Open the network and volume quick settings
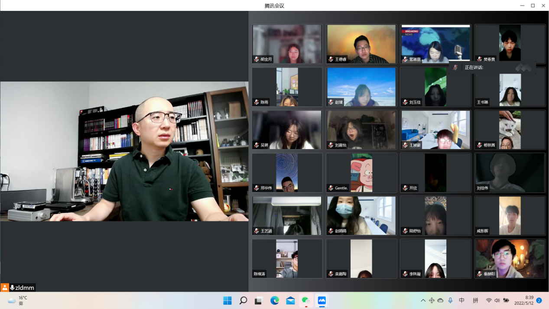This screenshot has height=309, width=549. [x=497, y=300]
